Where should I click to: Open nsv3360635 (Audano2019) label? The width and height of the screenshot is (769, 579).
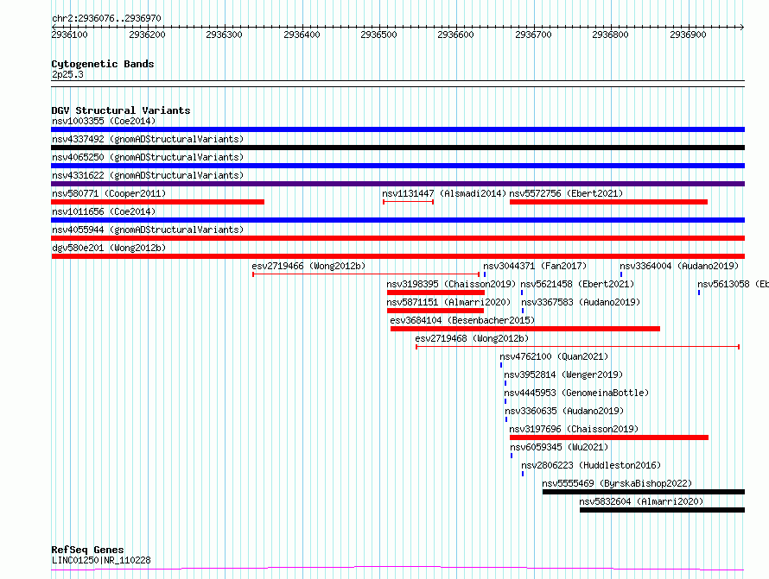(564, 411)
